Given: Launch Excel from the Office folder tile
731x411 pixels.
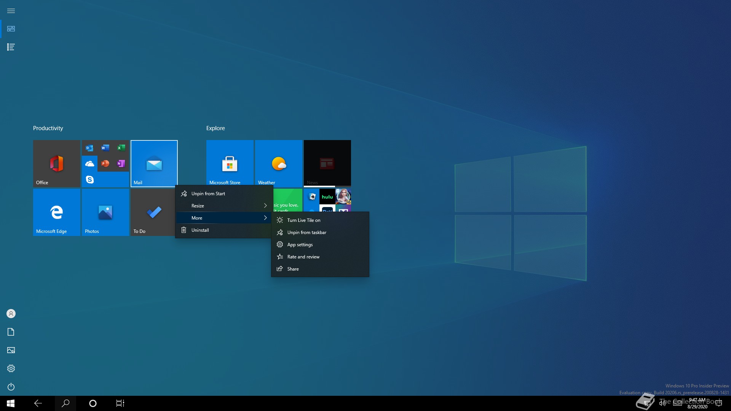Looking at the screenshot, I should (x=121, y=148).
